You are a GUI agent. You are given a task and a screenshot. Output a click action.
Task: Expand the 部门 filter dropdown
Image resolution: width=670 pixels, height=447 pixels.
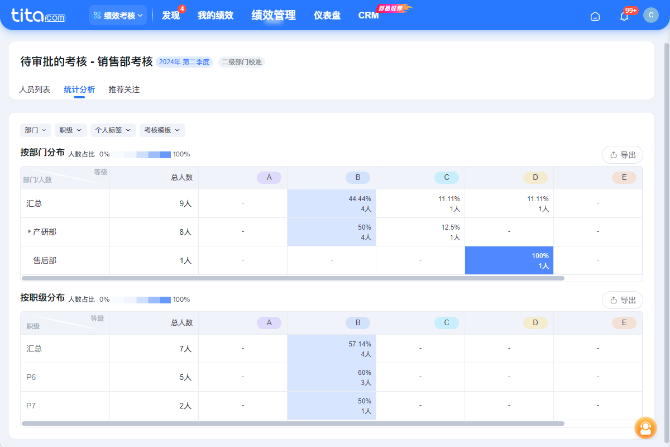[x=36, y=130]
